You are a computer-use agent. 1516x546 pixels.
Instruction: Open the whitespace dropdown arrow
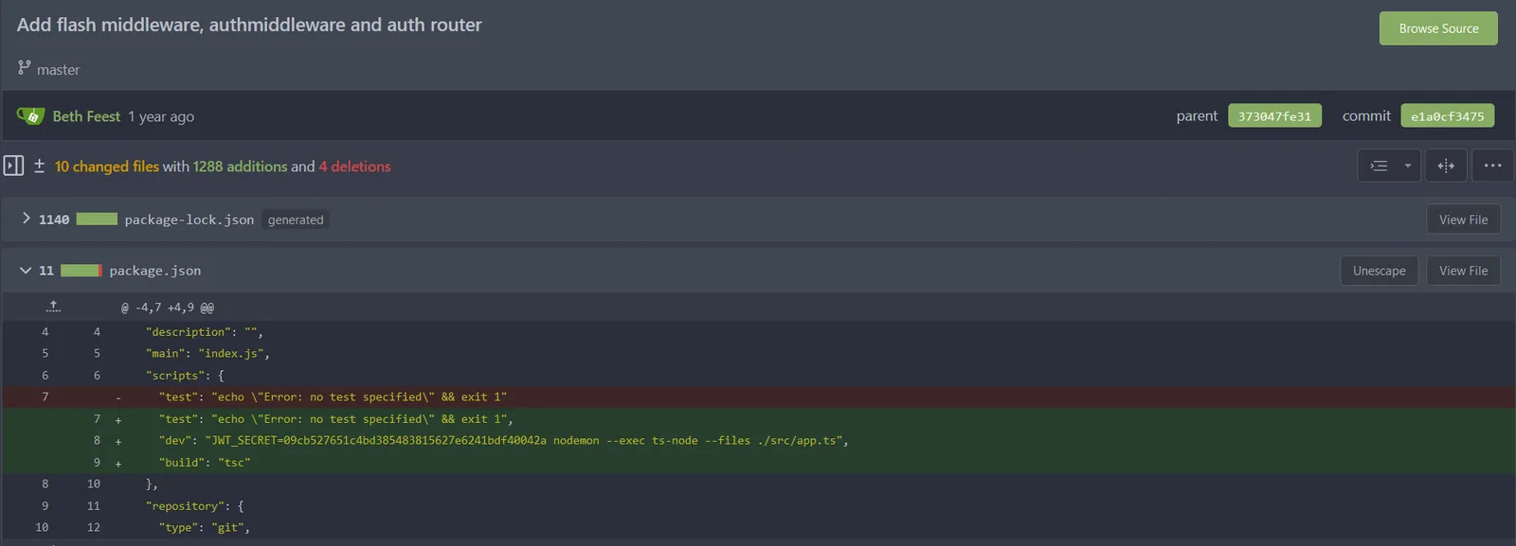[1408, 166]
